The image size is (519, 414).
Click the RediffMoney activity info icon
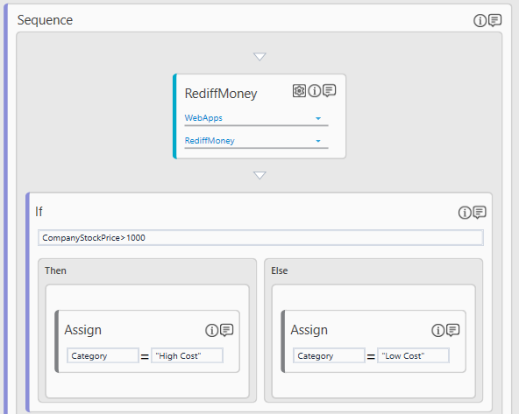[x=315, y=90]
